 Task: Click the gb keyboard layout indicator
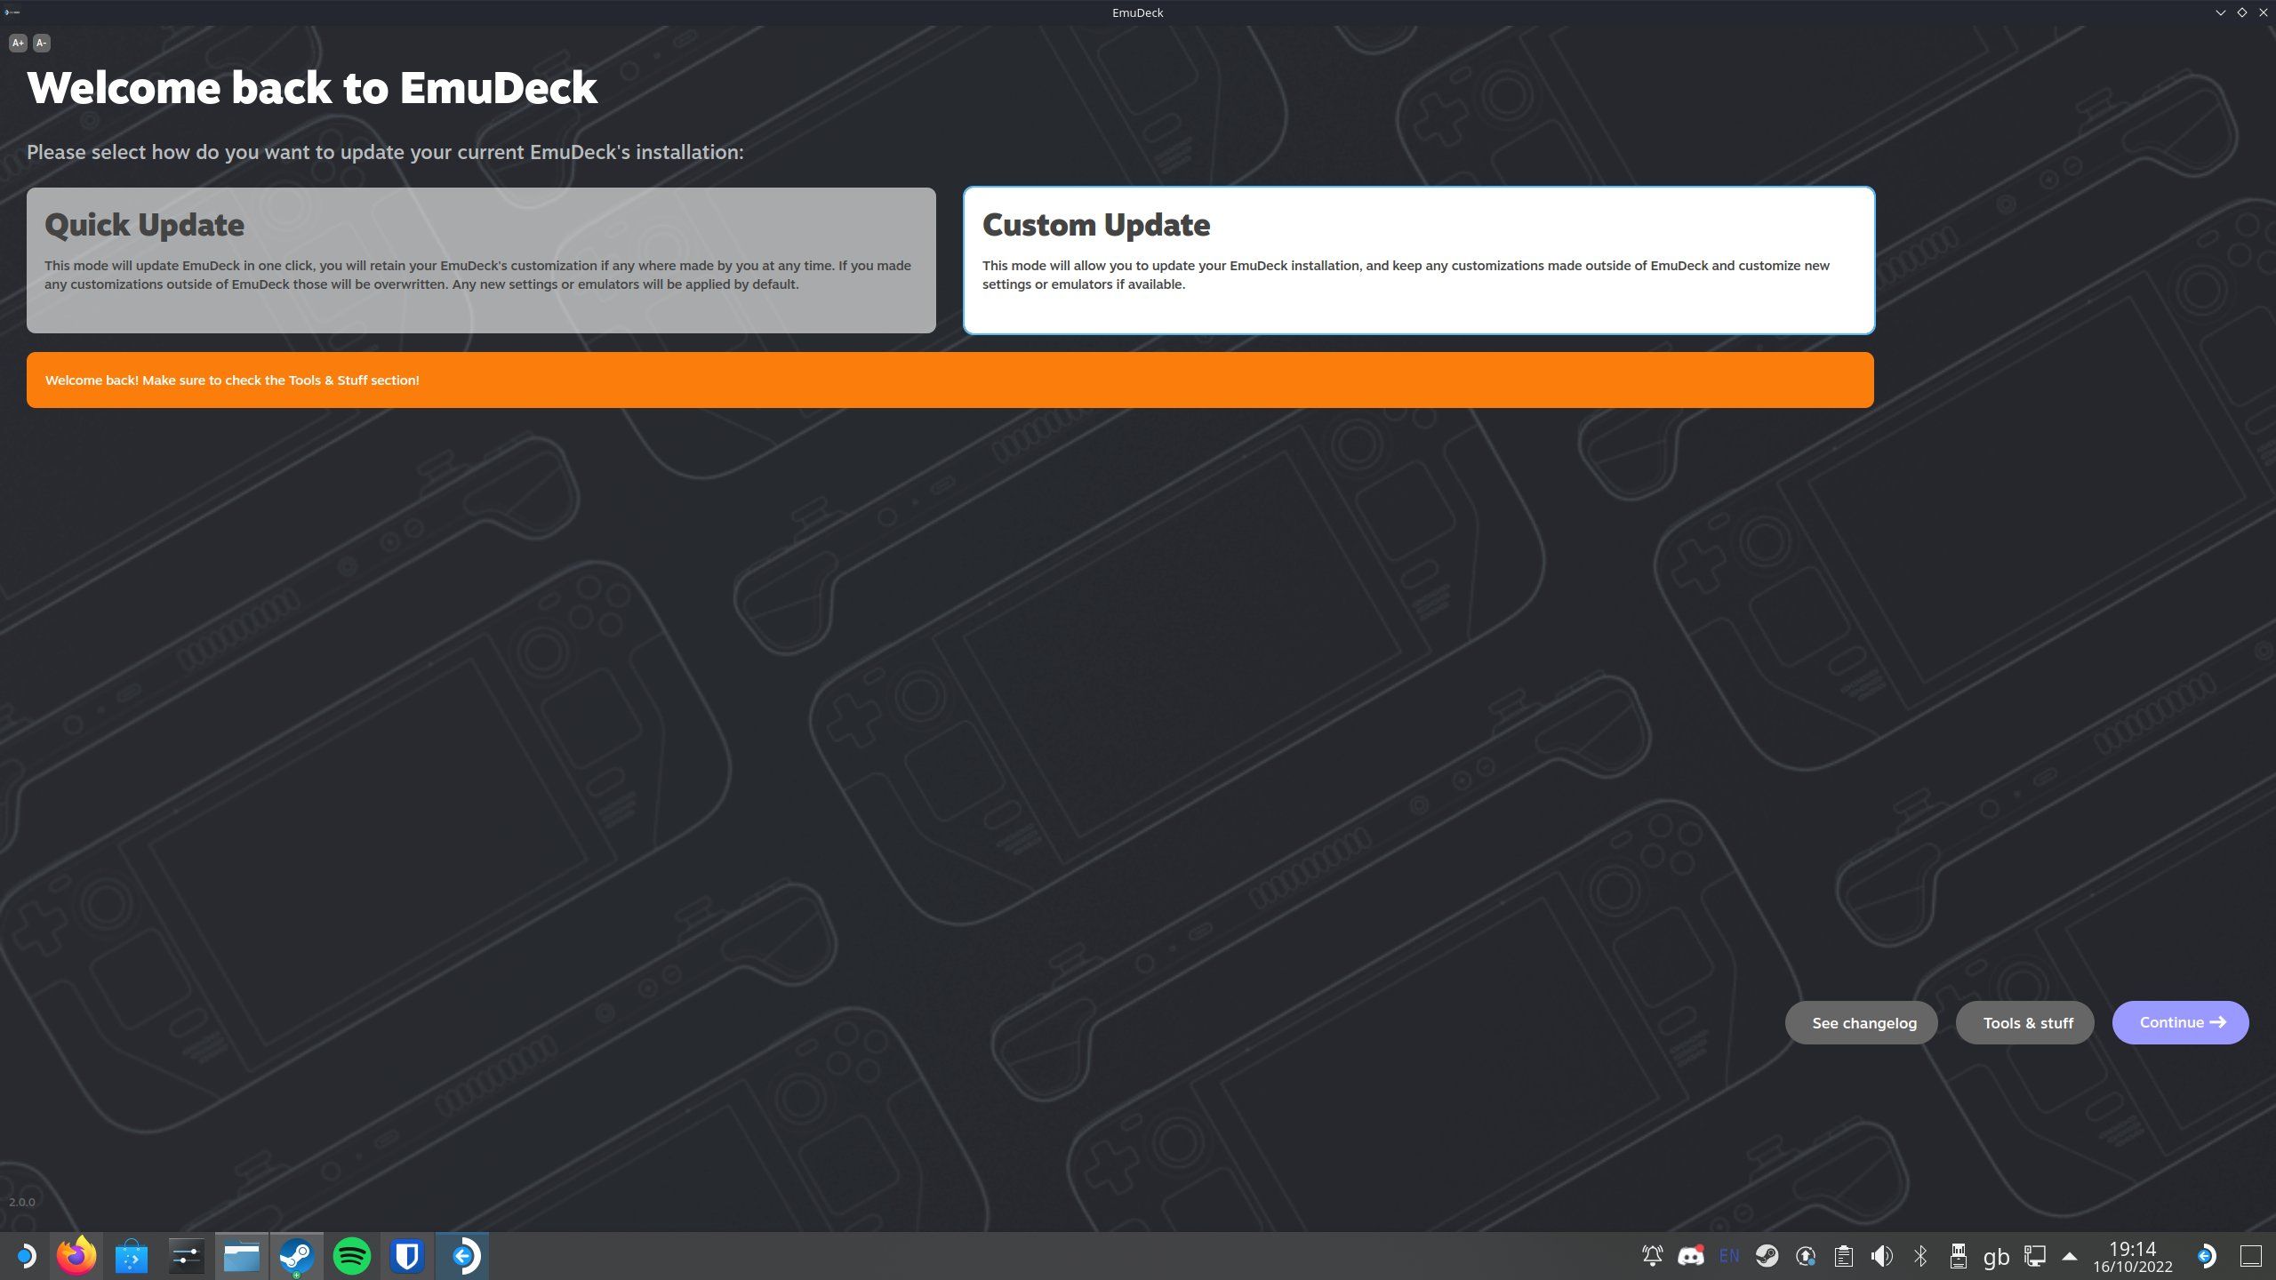(x=1996, y=1256)
